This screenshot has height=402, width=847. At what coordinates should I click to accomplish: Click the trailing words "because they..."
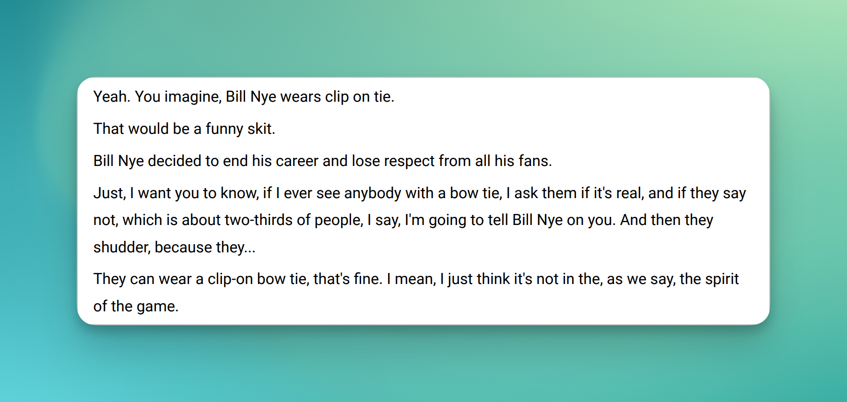pos(205,248)
